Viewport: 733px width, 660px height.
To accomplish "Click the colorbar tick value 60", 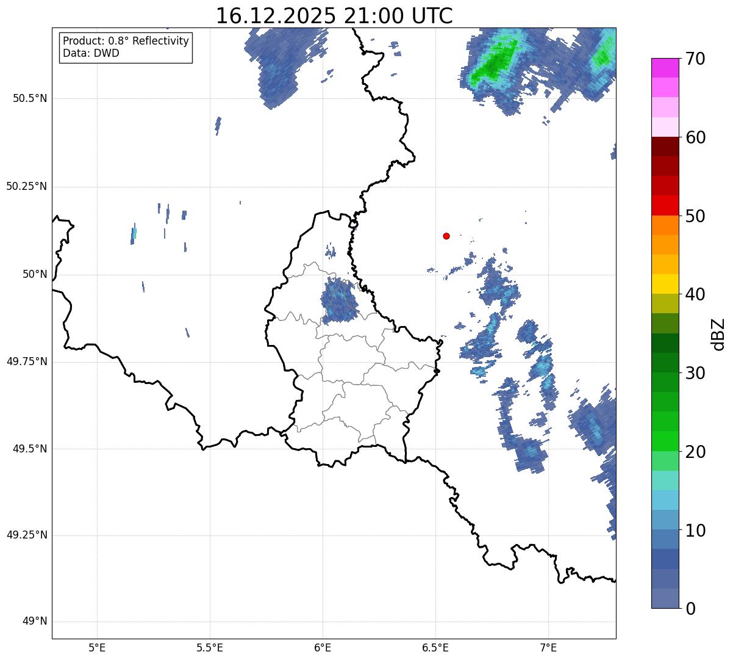I will click(x=695, y=137).
